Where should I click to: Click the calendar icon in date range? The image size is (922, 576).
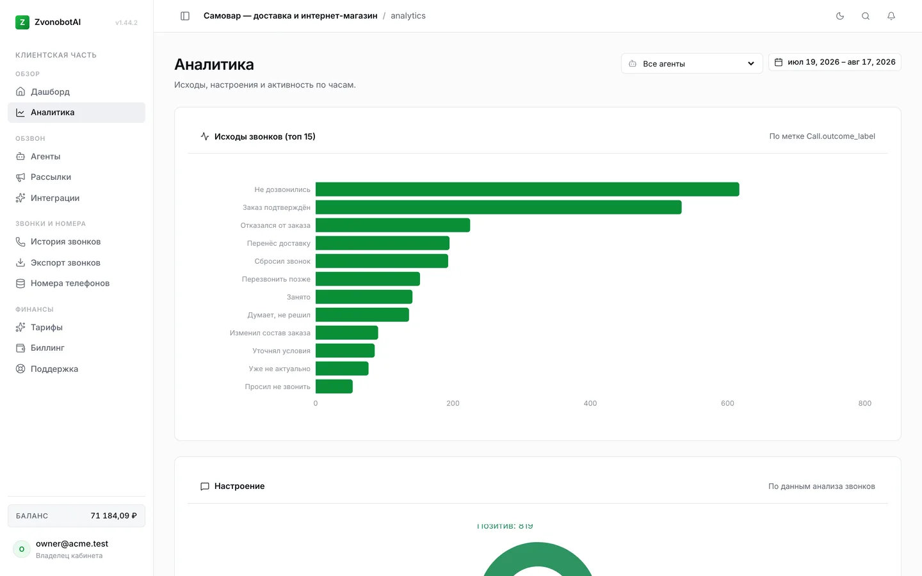coord(779,62)
